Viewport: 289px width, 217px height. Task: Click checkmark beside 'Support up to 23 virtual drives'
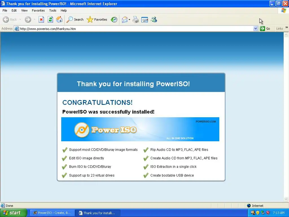click(64, 175)
